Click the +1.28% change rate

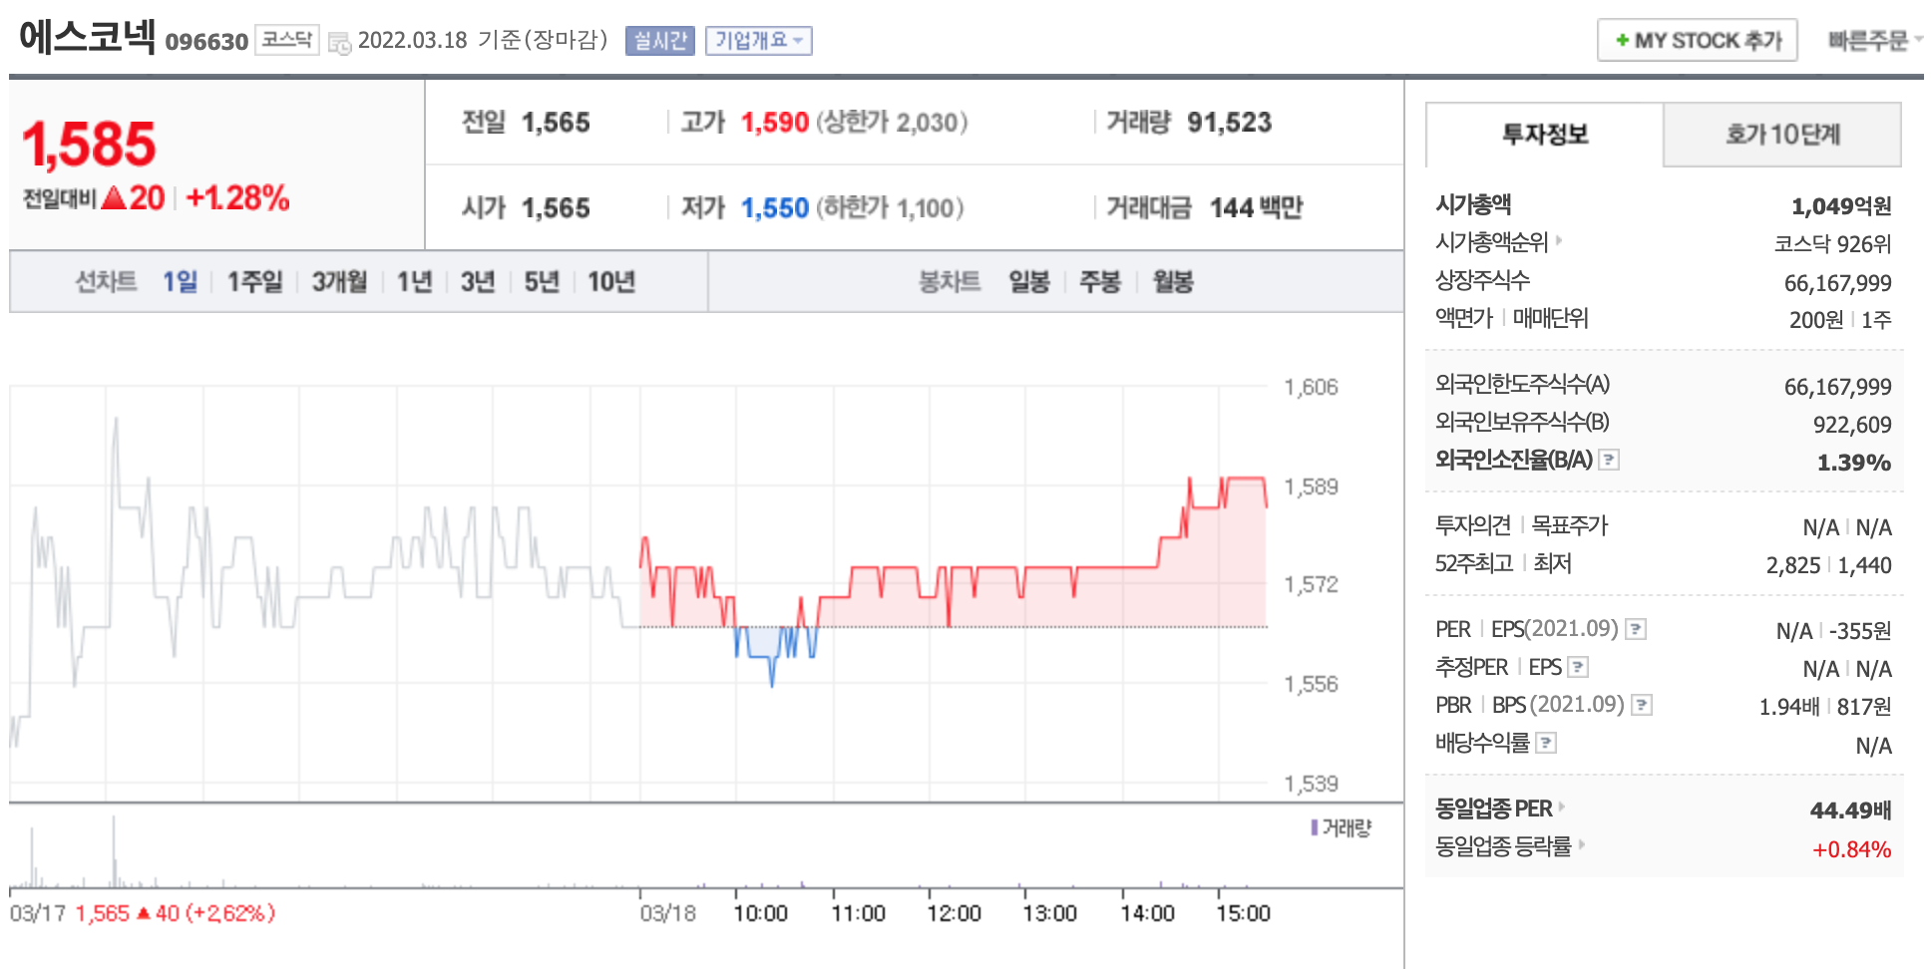click(x=238, y=197)
